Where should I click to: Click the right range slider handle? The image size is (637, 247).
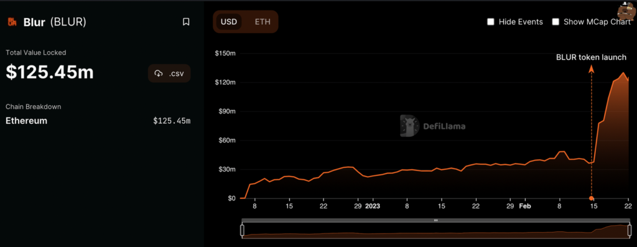coord(630,230)
